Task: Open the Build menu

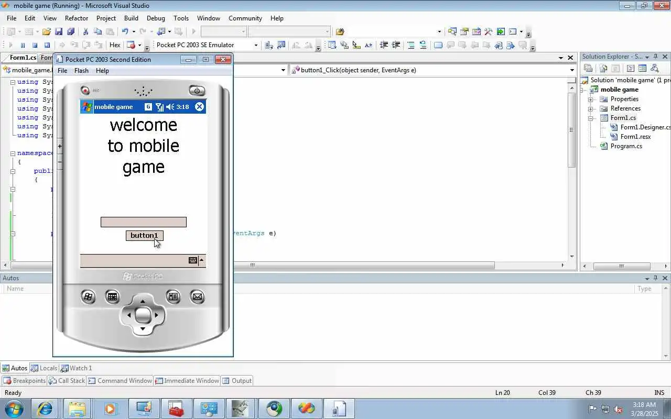Action: pos(131,18)
